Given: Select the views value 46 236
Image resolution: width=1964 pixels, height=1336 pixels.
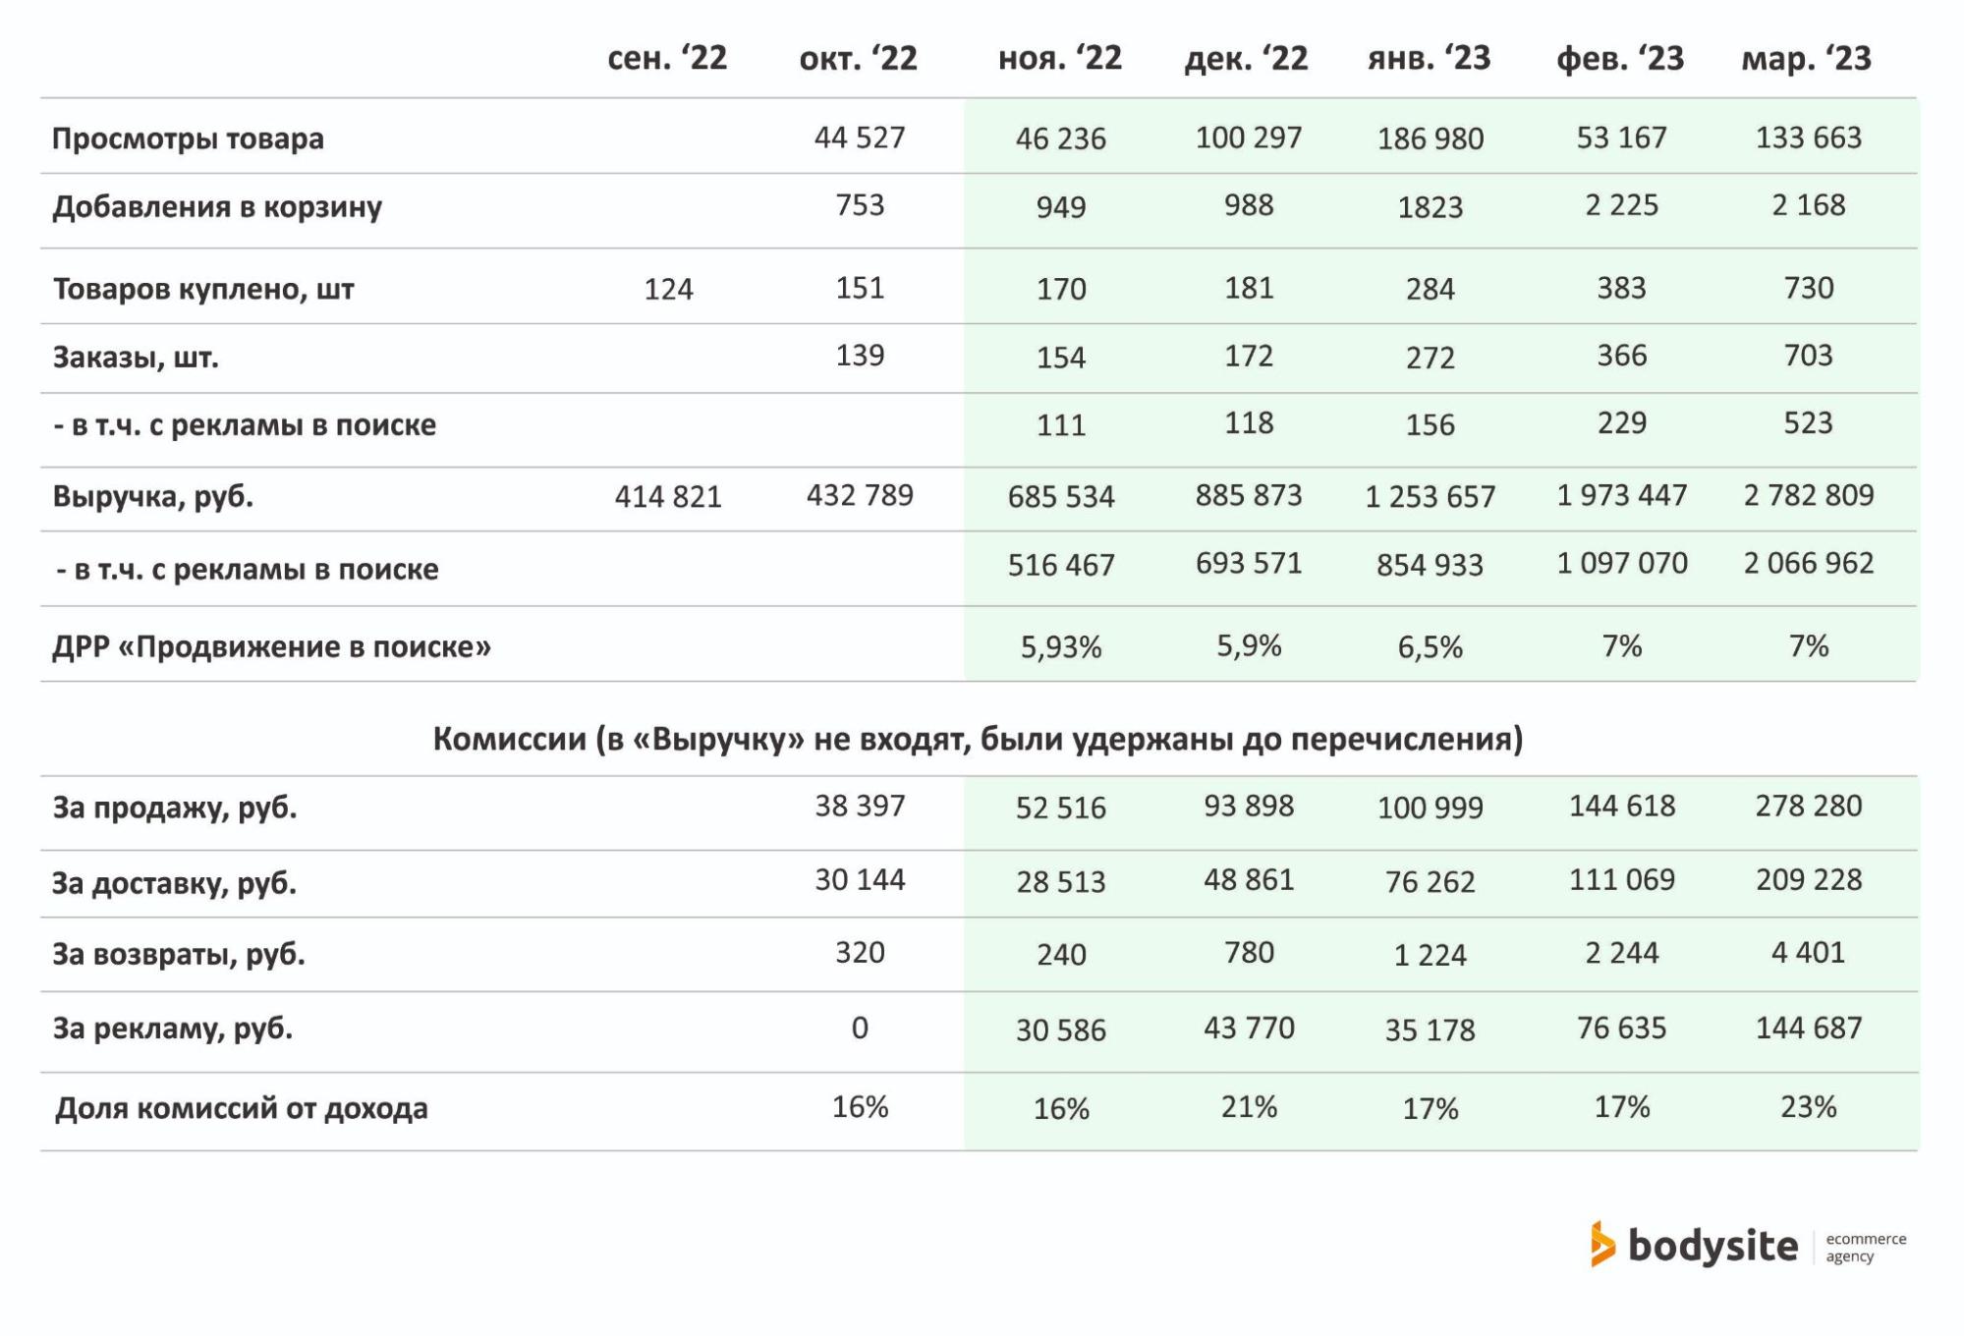Looking at the screenshot, I should tap(1060, 139).
